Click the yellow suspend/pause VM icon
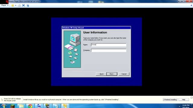The image size is (193, 108). click(x=13, y=5)
